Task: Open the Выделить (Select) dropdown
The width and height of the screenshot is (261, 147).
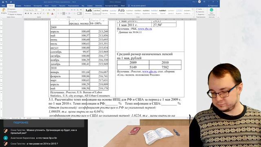Action: [201, 15]
